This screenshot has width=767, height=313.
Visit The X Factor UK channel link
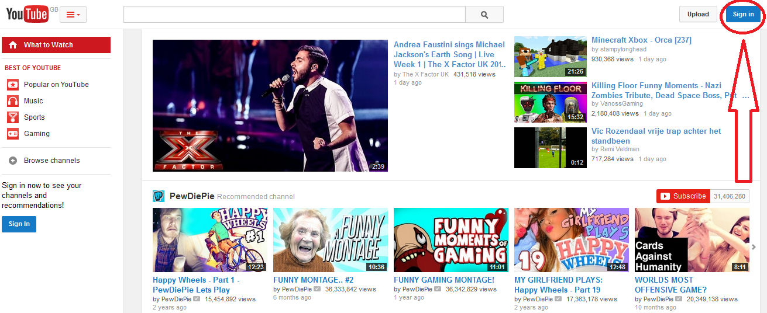pos(425,75)
